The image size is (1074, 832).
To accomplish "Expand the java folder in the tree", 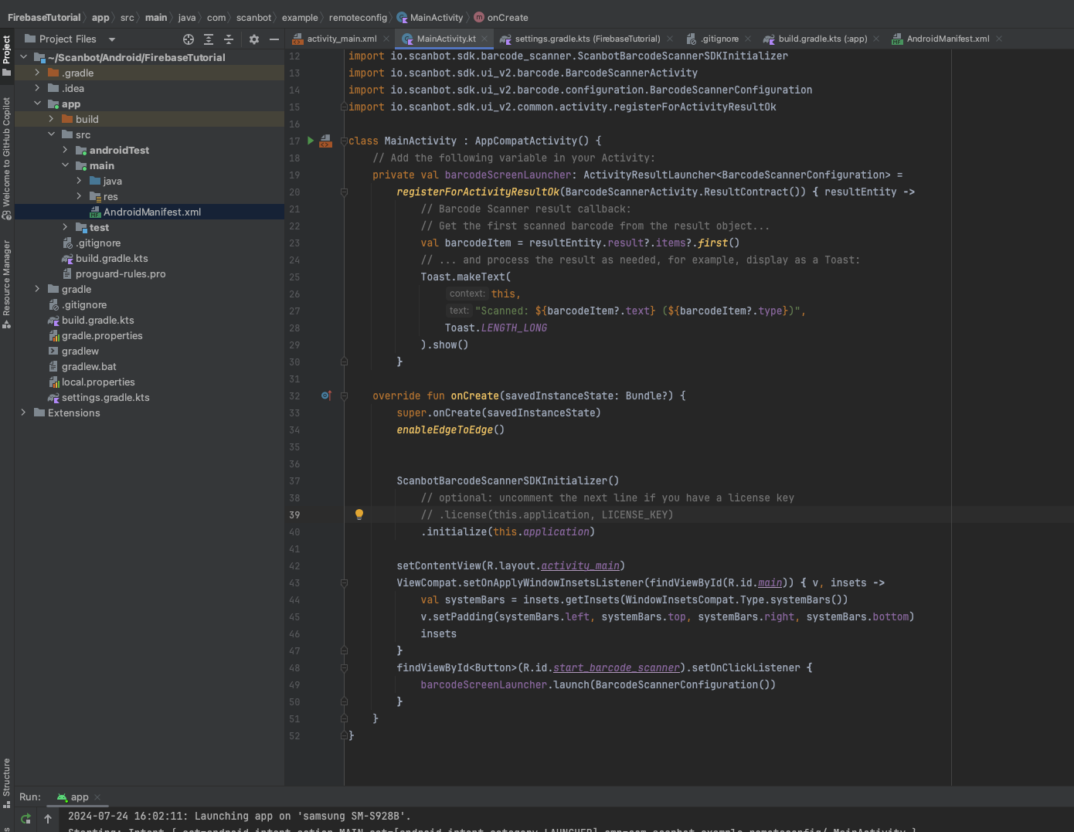I will pyautogui.click(x=77, y=181).
